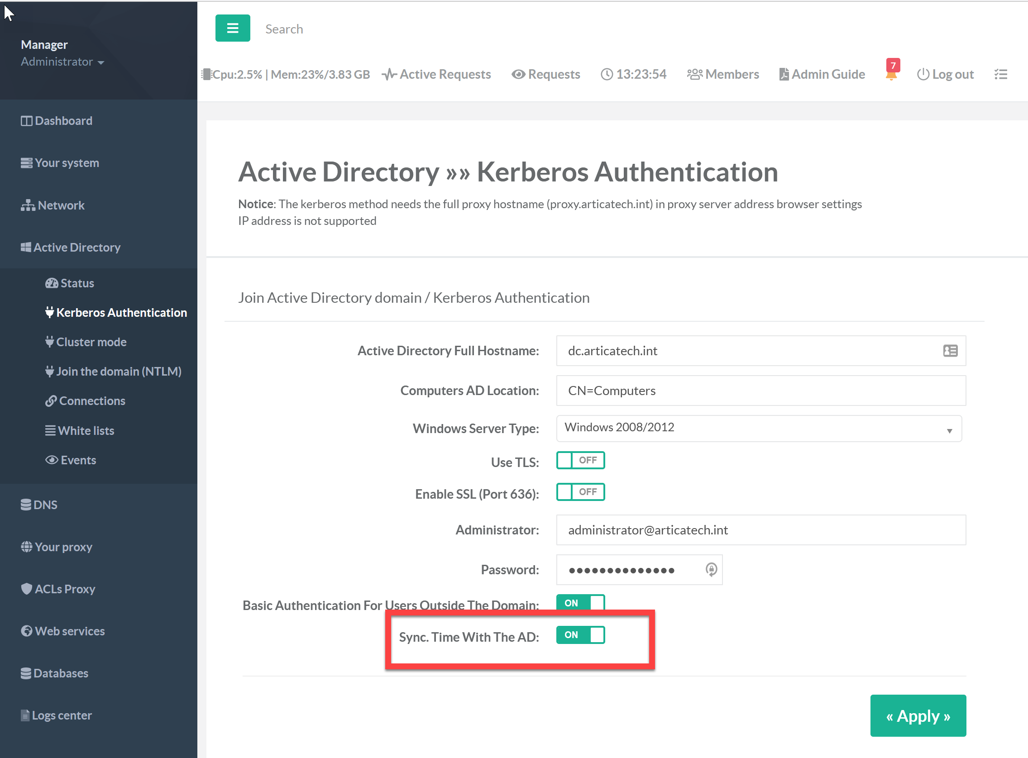
Task: Toggle the Use TLS switch
Action: (580, 460)
